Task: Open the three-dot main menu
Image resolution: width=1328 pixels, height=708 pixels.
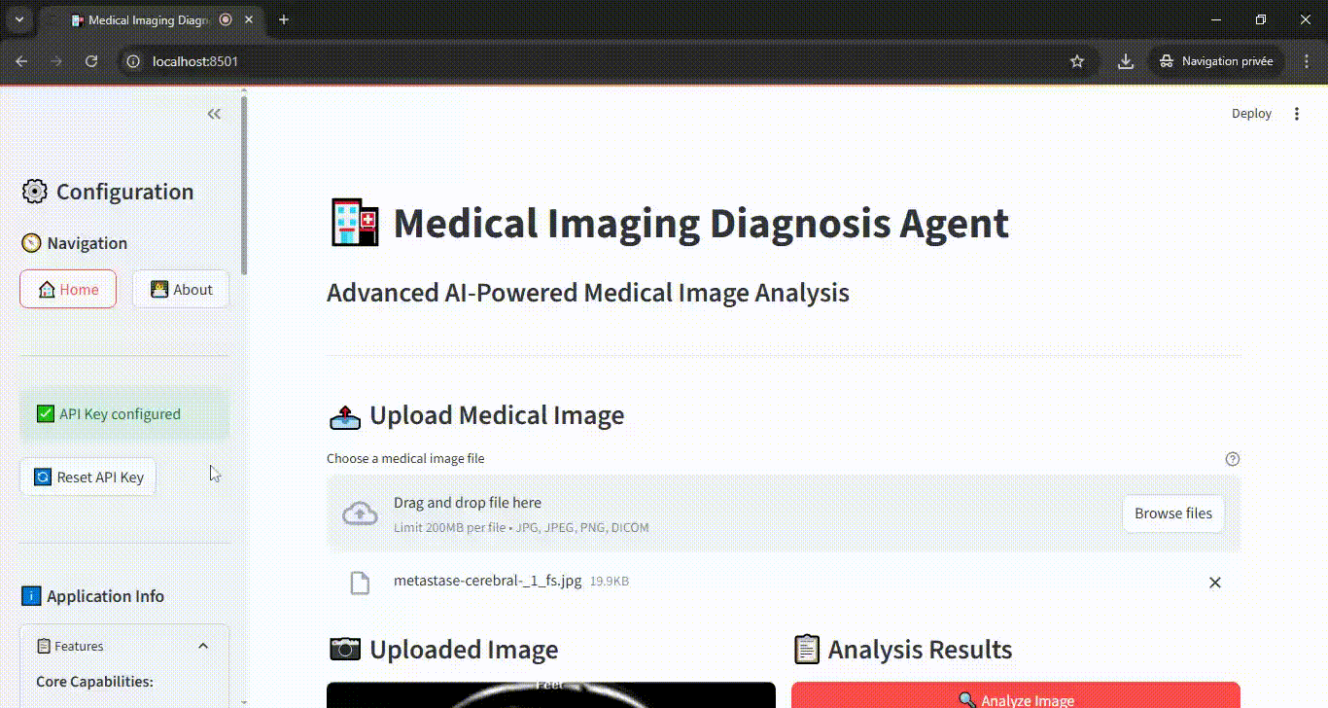Action: pyautogui.click(x=1296, y=114)
